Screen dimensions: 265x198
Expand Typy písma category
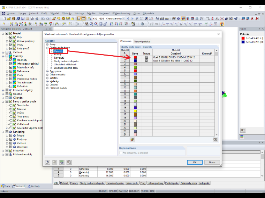point(47,72)
